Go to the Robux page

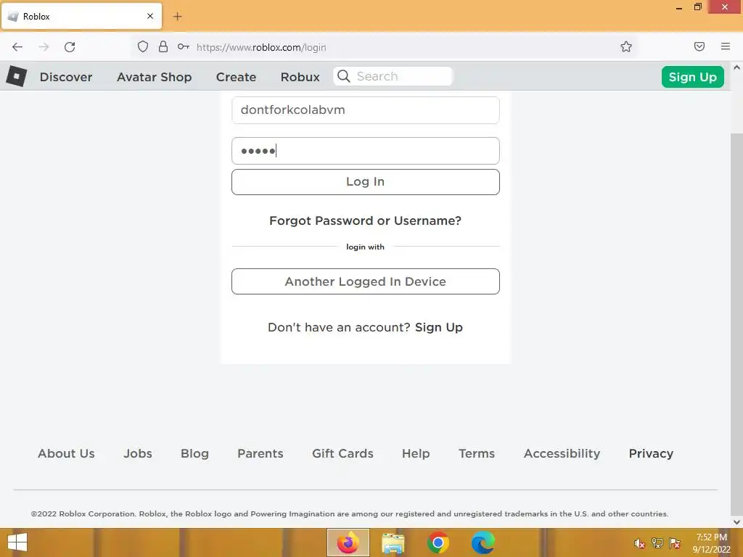pyautogui.click(x=300, y=77)
